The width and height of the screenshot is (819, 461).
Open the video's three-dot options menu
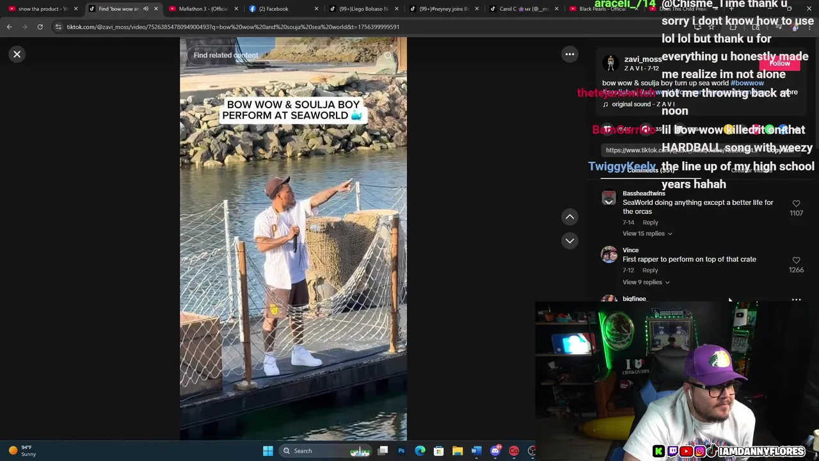569,54
